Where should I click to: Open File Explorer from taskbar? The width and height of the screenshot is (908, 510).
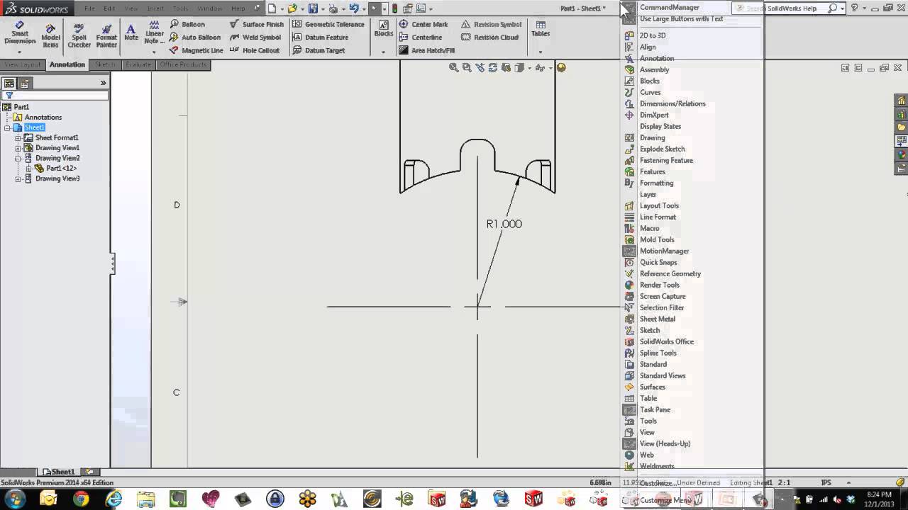click(x=145, y=499)
